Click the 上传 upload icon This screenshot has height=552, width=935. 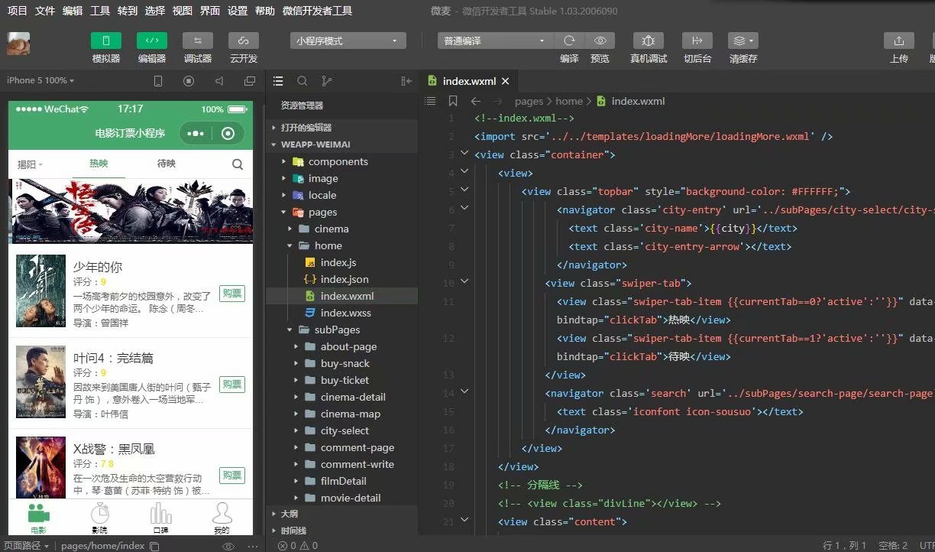point(899,41)
